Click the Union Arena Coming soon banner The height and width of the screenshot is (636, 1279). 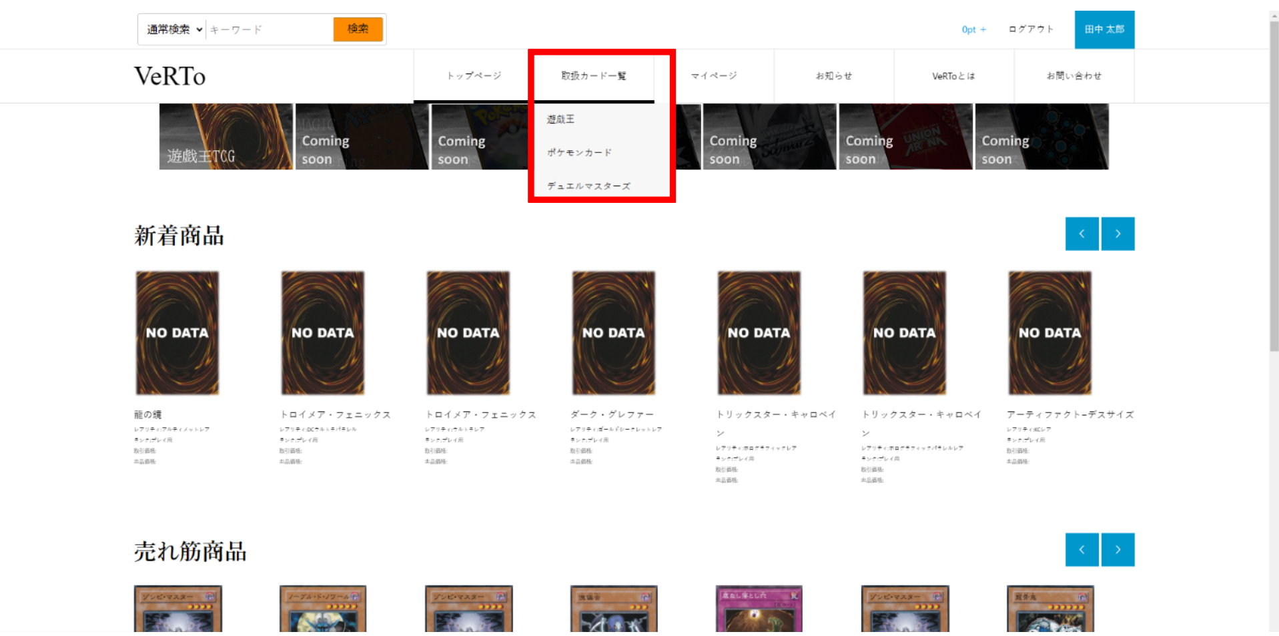coord(905,136)
